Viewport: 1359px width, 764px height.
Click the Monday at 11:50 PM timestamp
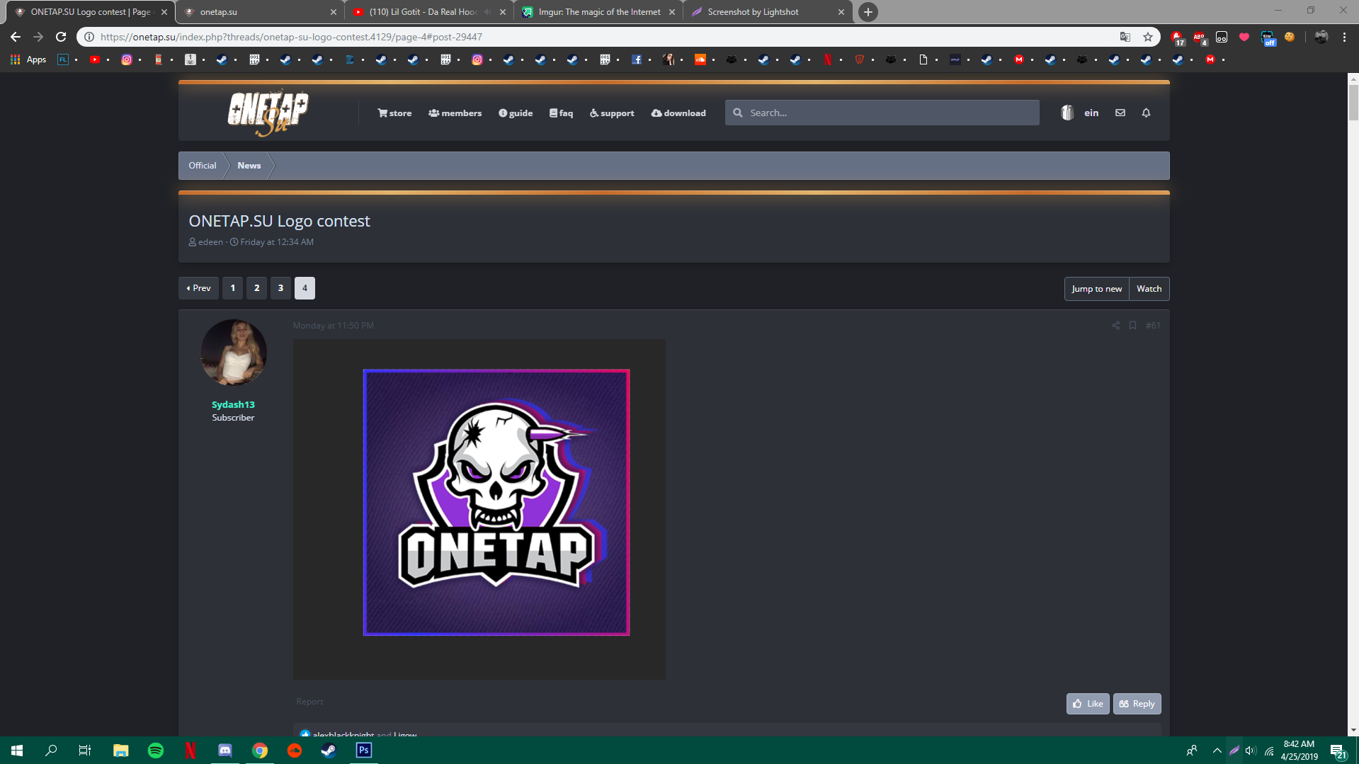tap(334, 326)
